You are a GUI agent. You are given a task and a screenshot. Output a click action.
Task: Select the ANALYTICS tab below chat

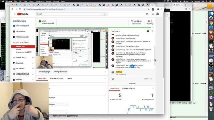coord(114,88)
